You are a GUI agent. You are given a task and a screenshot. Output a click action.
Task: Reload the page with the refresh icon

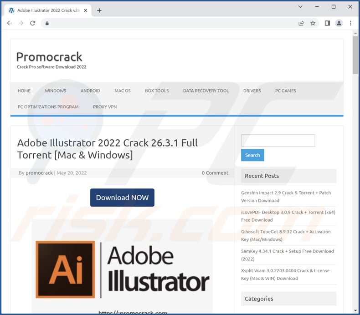coord(33,23)
